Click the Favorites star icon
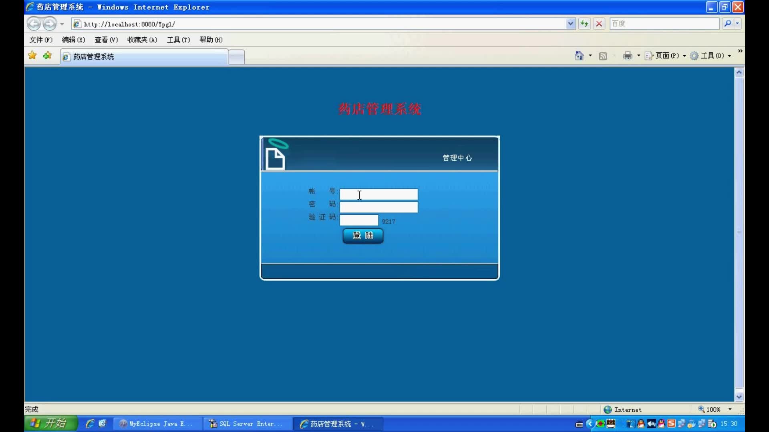This screenshot has width=769, height=432. (x=32, y=56)
